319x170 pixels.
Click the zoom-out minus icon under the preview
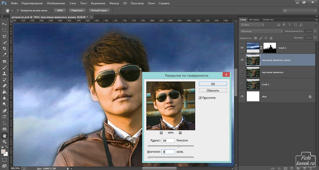click(x=161, y=133)
